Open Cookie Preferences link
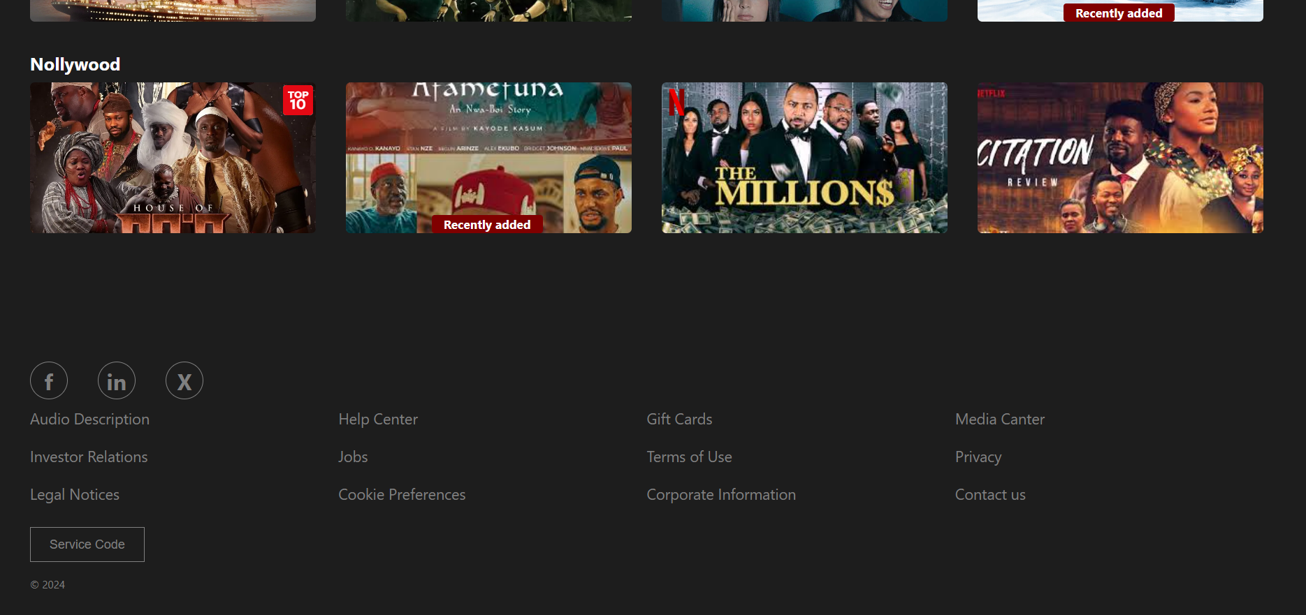 (402, 495)
